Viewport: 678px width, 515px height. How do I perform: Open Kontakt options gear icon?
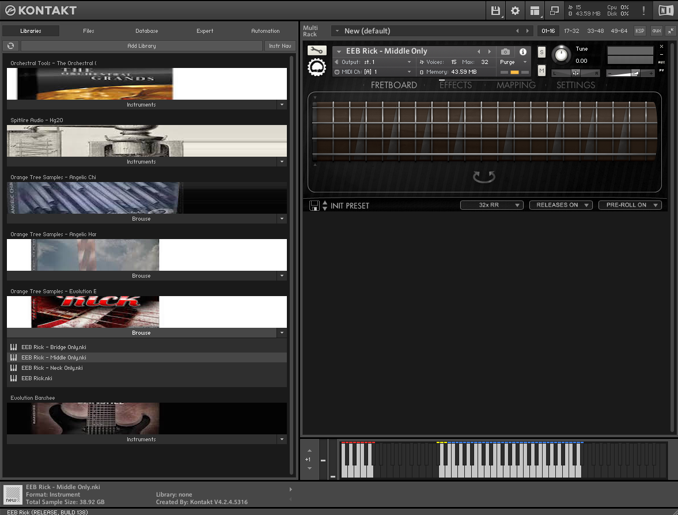(x=515, y=10)
